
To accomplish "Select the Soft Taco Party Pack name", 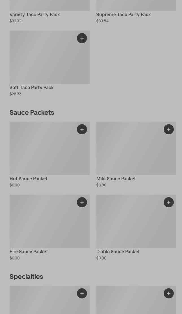I will point(32,87).
